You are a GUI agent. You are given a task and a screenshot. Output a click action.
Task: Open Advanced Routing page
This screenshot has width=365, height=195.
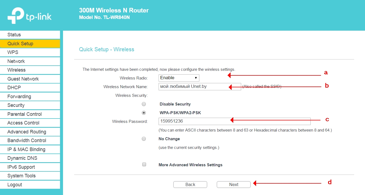[x=30, y=132]
